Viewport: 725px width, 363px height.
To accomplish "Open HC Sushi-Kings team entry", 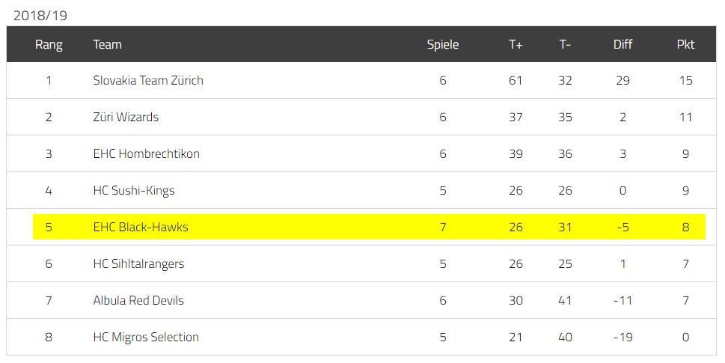I will [x=134, y=191].
